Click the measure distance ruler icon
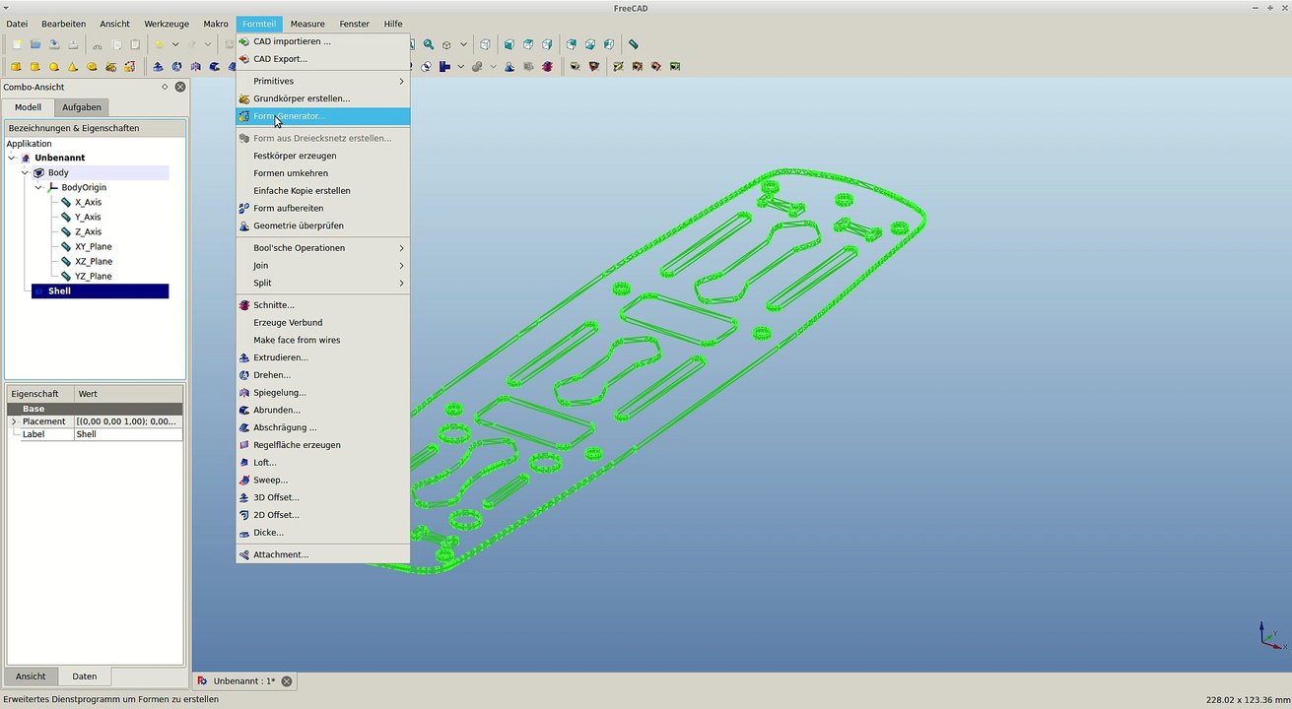1292x709 pixels. click(634, 44)
